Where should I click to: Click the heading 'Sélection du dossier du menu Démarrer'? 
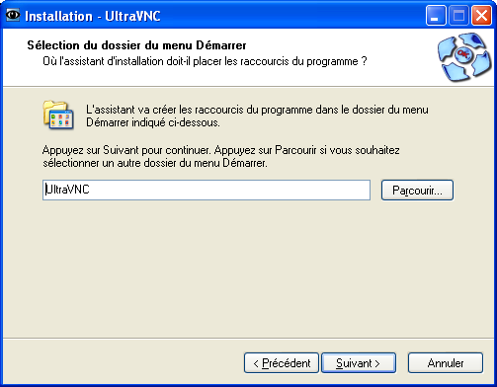[136, 45]
